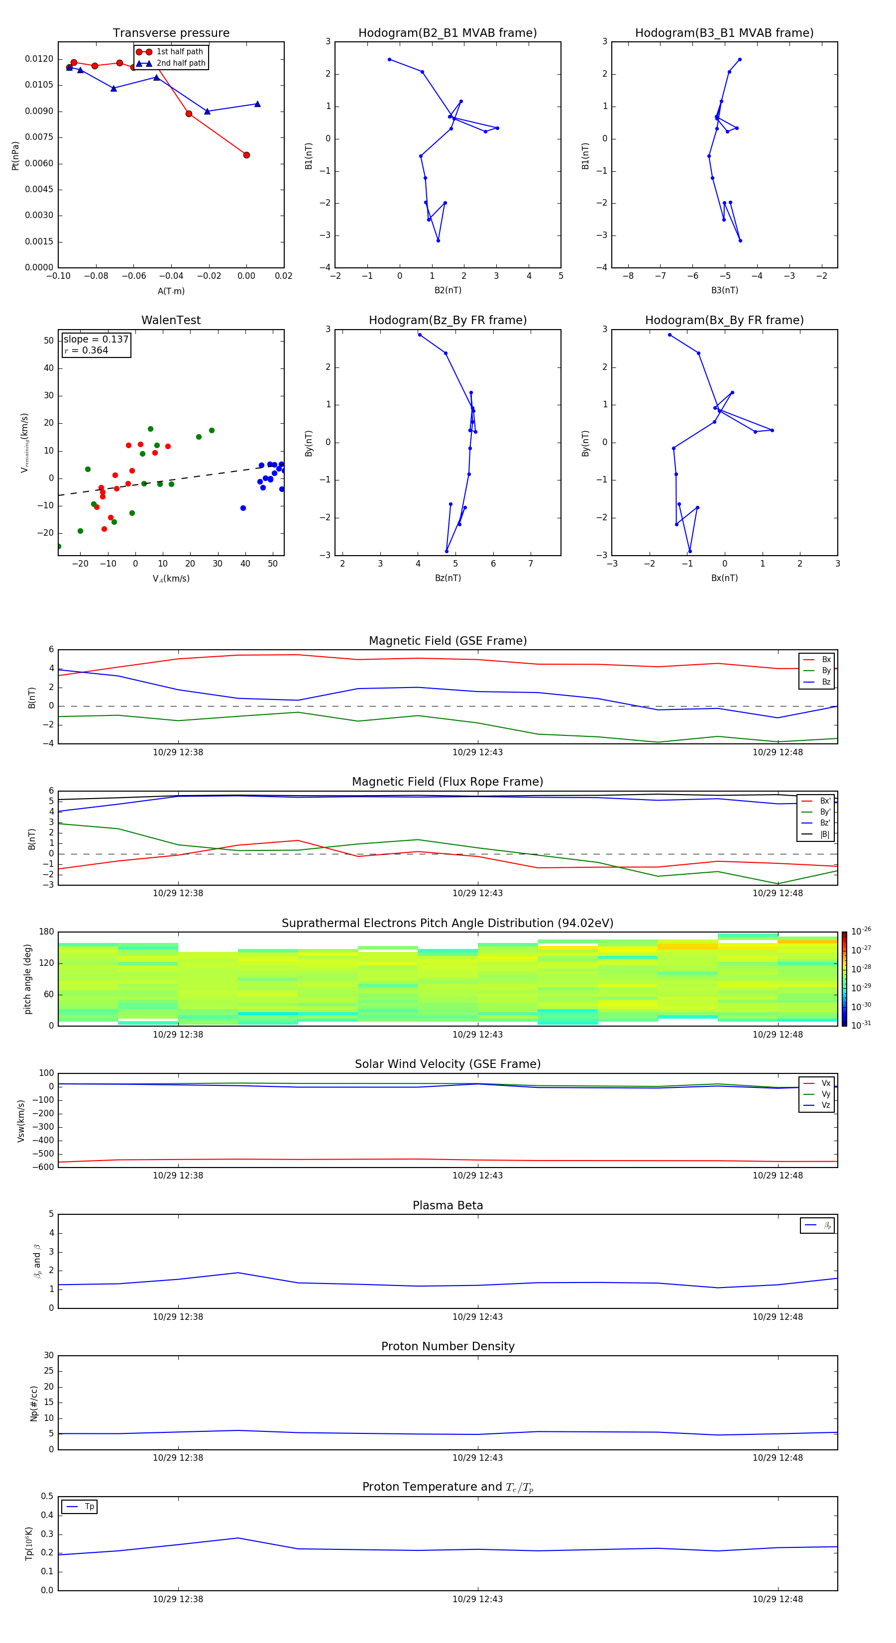Image resolution: width=896 pixels, height=1643 pixels.
Task: Click the "0.0120" tick on Transverse pressure axis
Action: 39,59
